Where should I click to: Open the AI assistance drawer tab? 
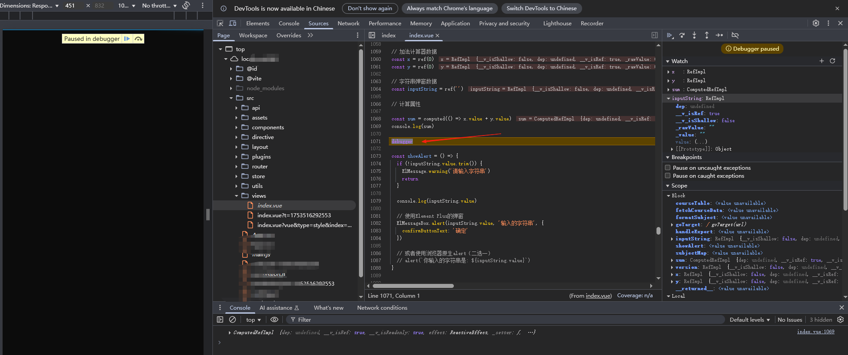279,307
